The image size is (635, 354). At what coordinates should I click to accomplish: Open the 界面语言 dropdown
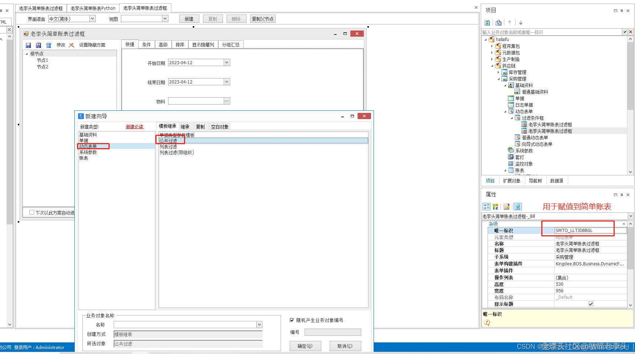click(92, 19)
